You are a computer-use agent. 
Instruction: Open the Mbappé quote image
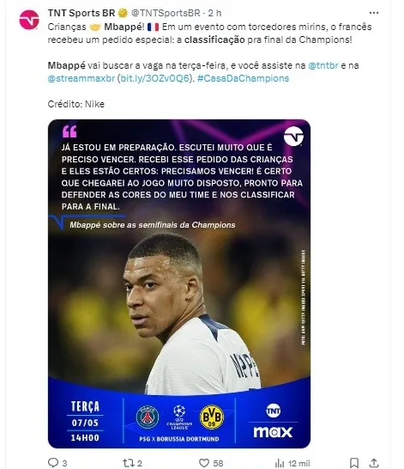179,283
